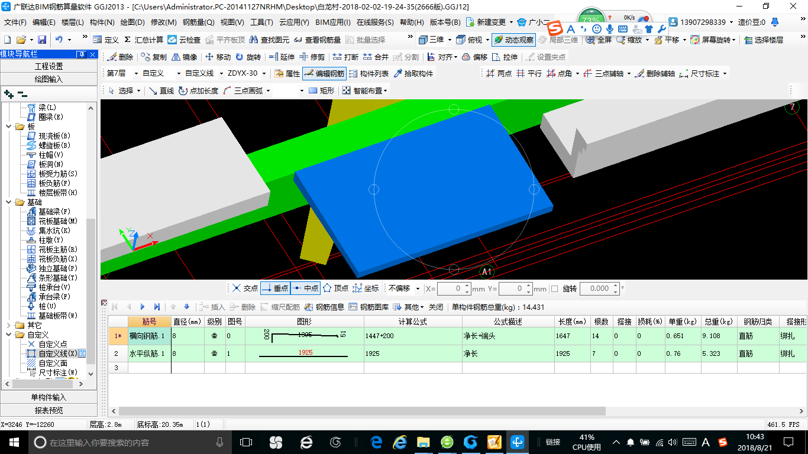Click the 工程设置 panel button
The width and height of the screenshot is (808, 454).
(49, 66)
